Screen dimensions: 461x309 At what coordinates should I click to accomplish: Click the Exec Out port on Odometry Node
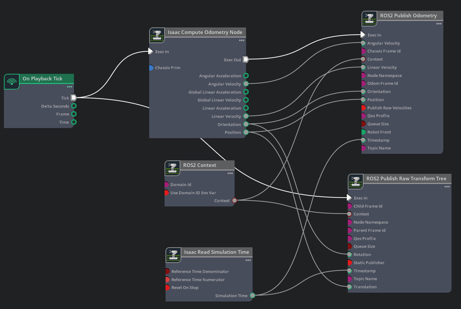(x=246, y=59)
